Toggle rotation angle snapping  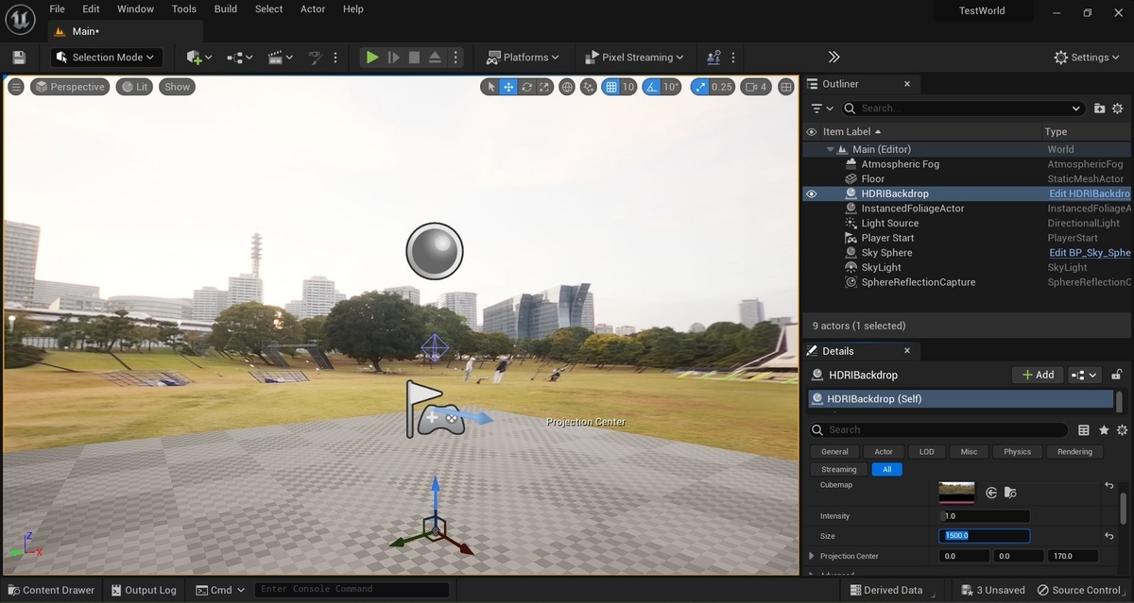pos(651,87)
